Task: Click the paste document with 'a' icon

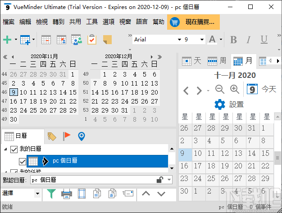Action: [x=112, y=194]
